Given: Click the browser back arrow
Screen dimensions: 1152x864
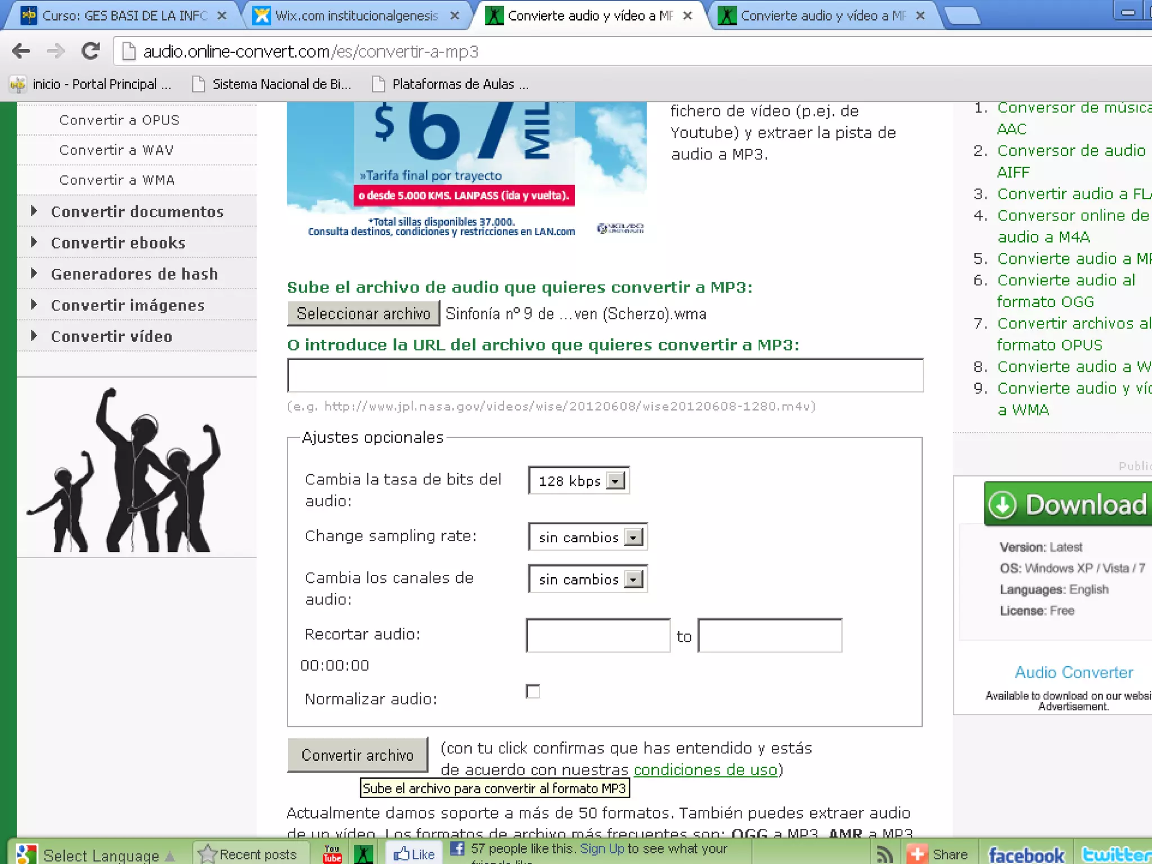Looking at the screenshot, I should [x=21, y=51].
